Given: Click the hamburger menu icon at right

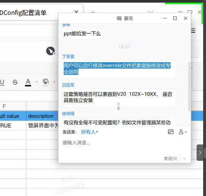Looking at the screenshot, I should tap(193, 31).
